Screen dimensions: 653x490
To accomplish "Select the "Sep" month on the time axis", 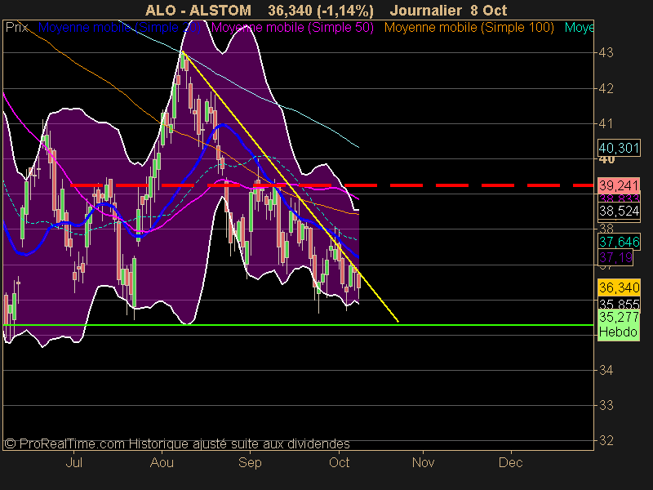I will coord(250,462).
